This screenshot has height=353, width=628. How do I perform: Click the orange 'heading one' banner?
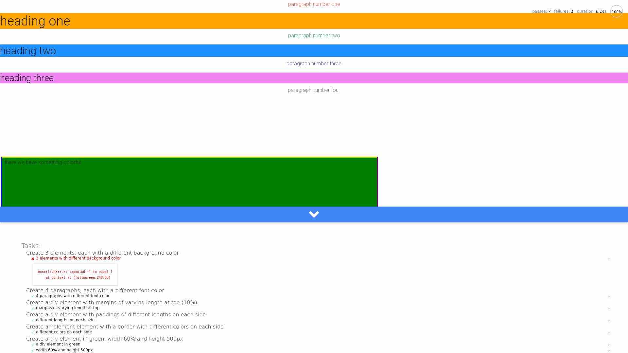[314, 21]
